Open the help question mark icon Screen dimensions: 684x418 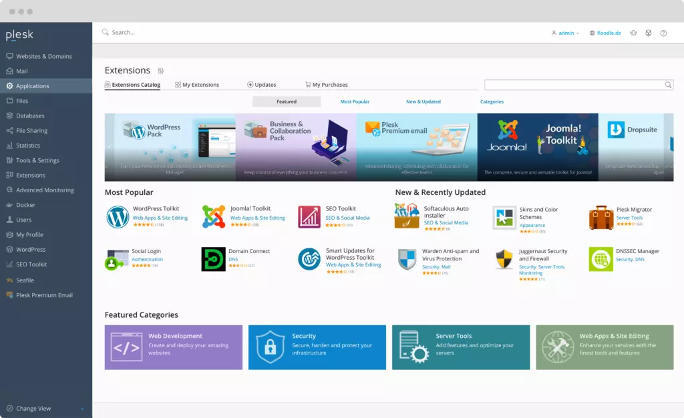point(663,32)
